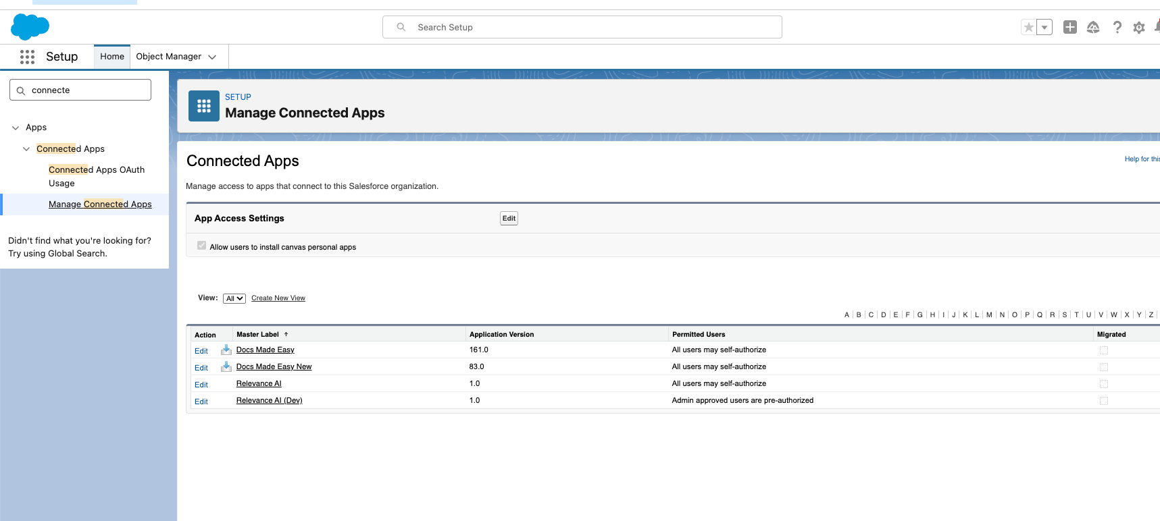Toggle Migrated checkbox for Relevance AI (Dev)
The width and height of the screenshot is (1160, 521).
(x=1104, y=401)
